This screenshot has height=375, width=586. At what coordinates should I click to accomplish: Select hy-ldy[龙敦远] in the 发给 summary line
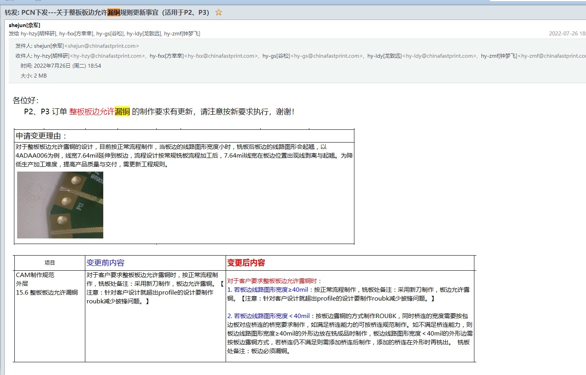coord(144,33)
